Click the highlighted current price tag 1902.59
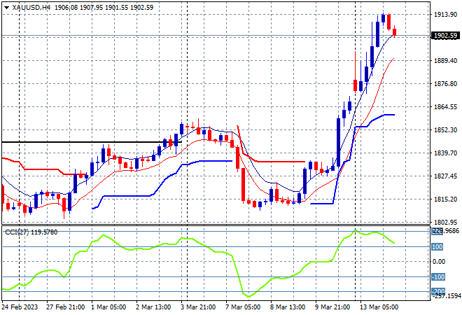Viewport: 462px width, 315px height. tap(445, 36)
